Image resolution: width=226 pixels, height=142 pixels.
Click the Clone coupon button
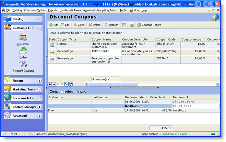click(79, 25)
